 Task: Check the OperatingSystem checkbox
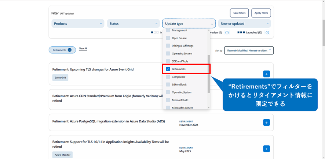[168, 92]
